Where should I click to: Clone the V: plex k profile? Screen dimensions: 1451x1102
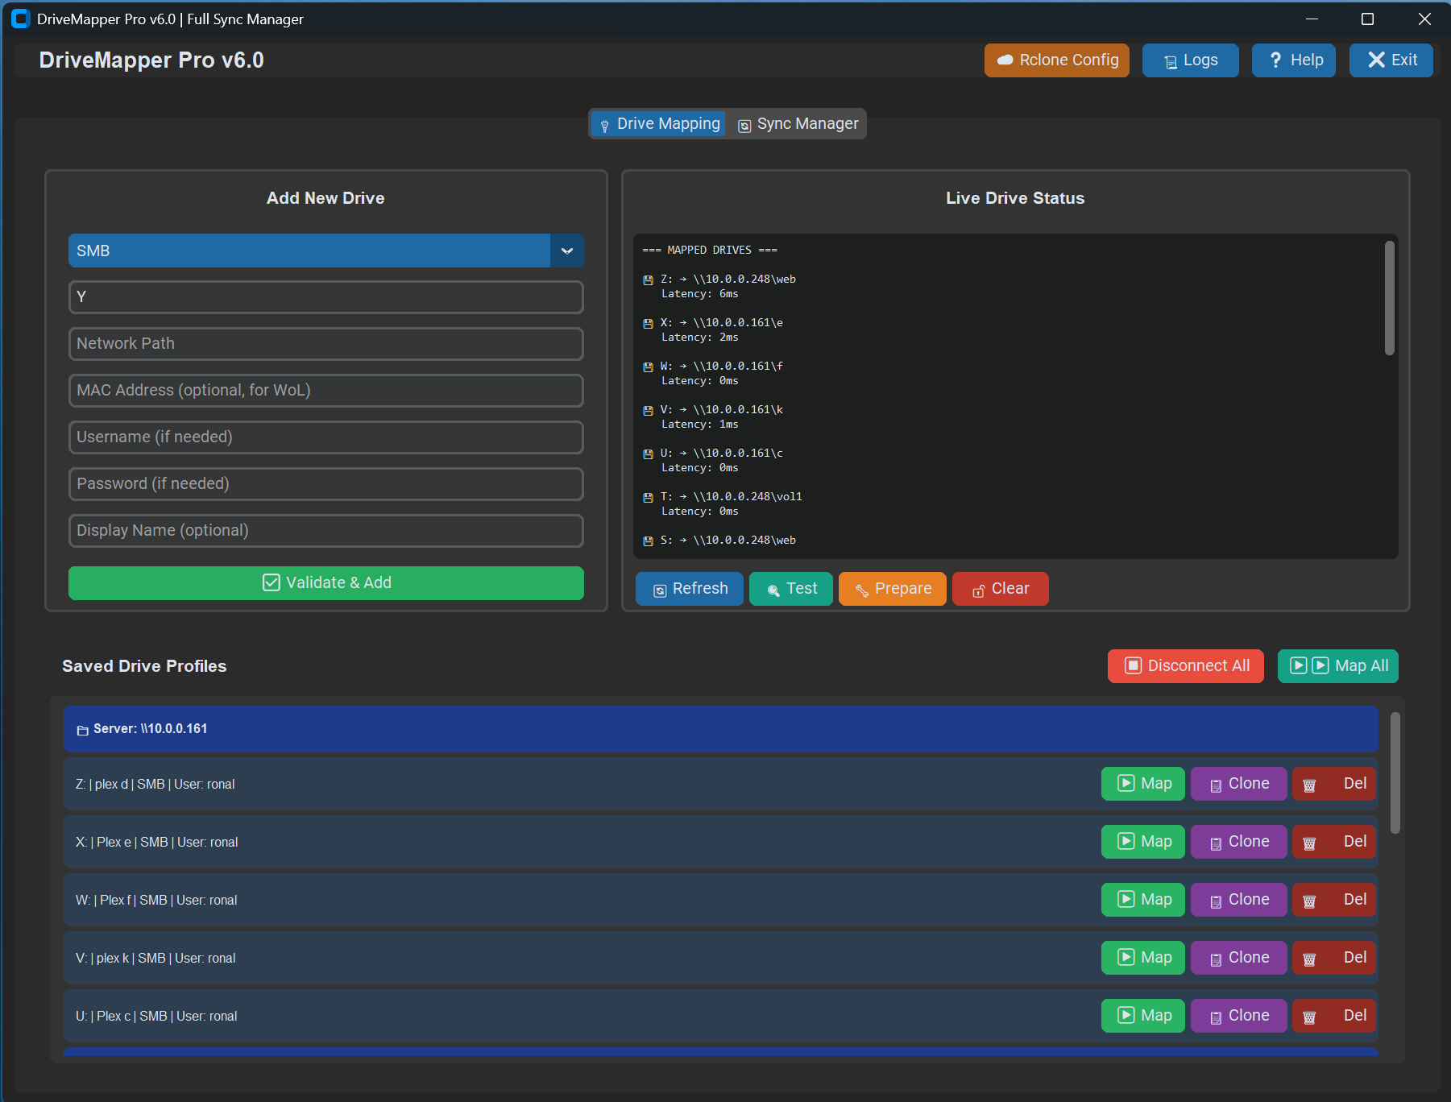1238,958
